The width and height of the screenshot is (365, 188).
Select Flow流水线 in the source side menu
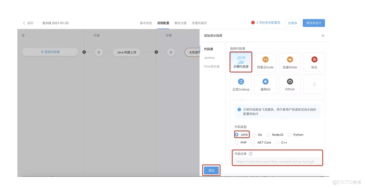pos(212,66)
